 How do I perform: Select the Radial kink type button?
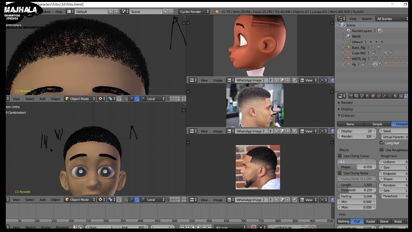370,221
